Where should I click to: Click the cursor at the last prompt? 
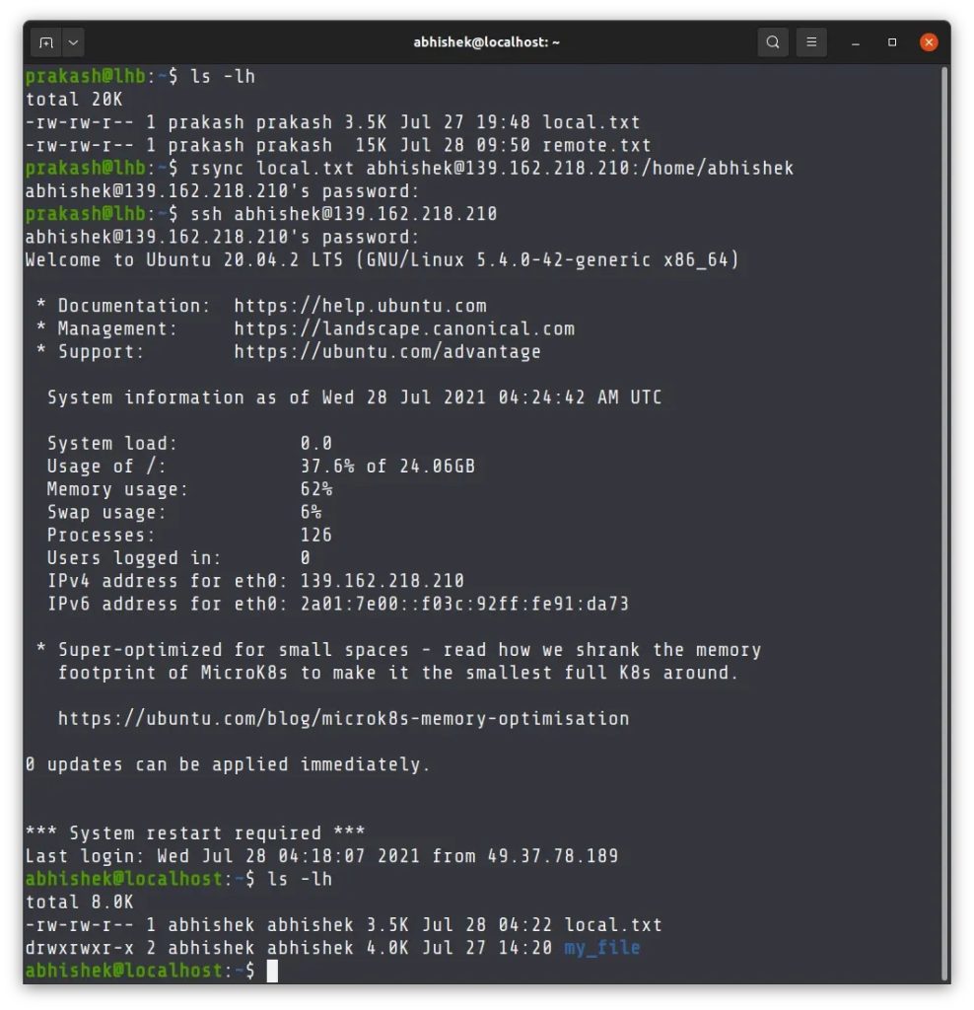tap(273, 971)
